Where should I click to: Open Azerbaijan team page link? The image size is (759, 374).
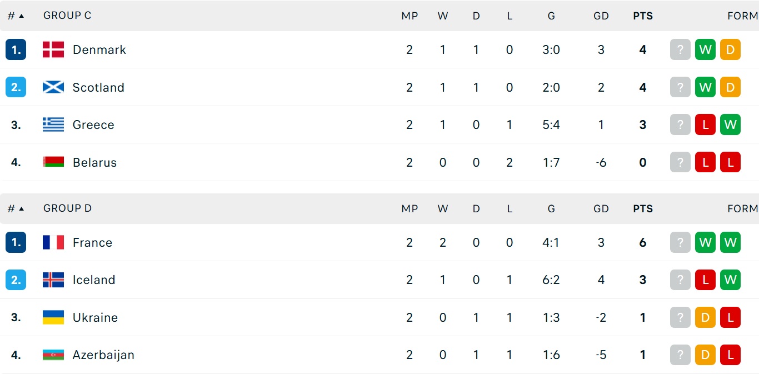coord(103,355)
